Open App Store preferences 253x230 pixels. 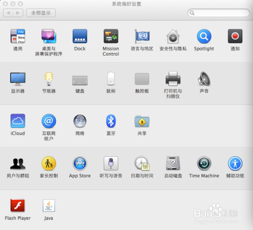coord(80,163)
